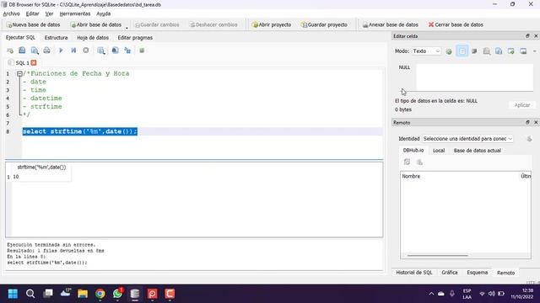This screenshot has width=540, height=303.
Task: Open Windows Start menu
Action: pos(13,294)
